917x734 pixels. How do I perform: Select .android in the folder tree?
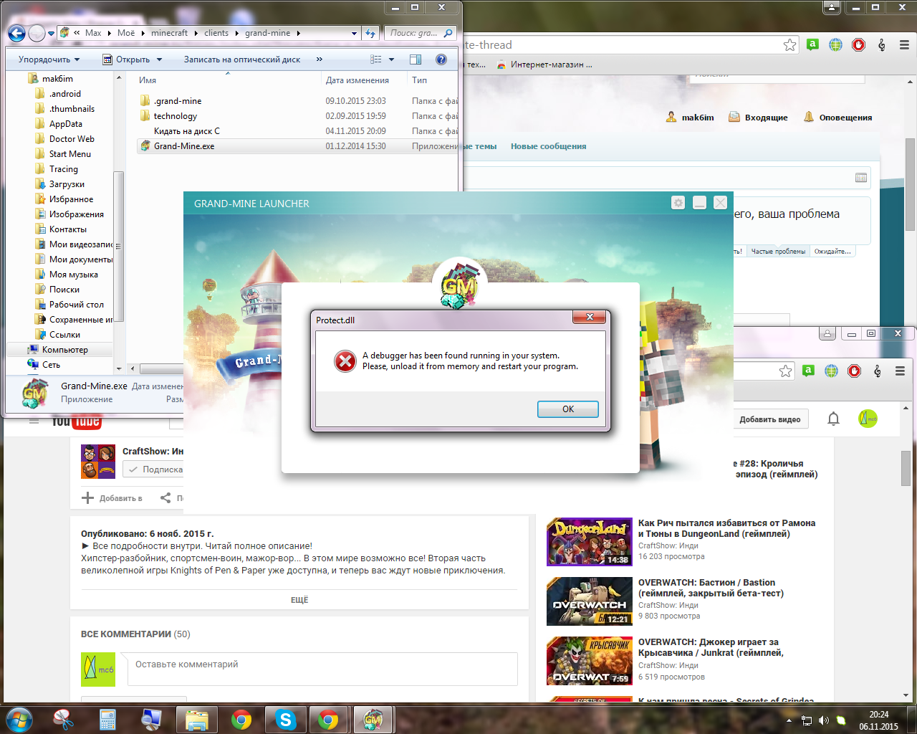[64, 94]
